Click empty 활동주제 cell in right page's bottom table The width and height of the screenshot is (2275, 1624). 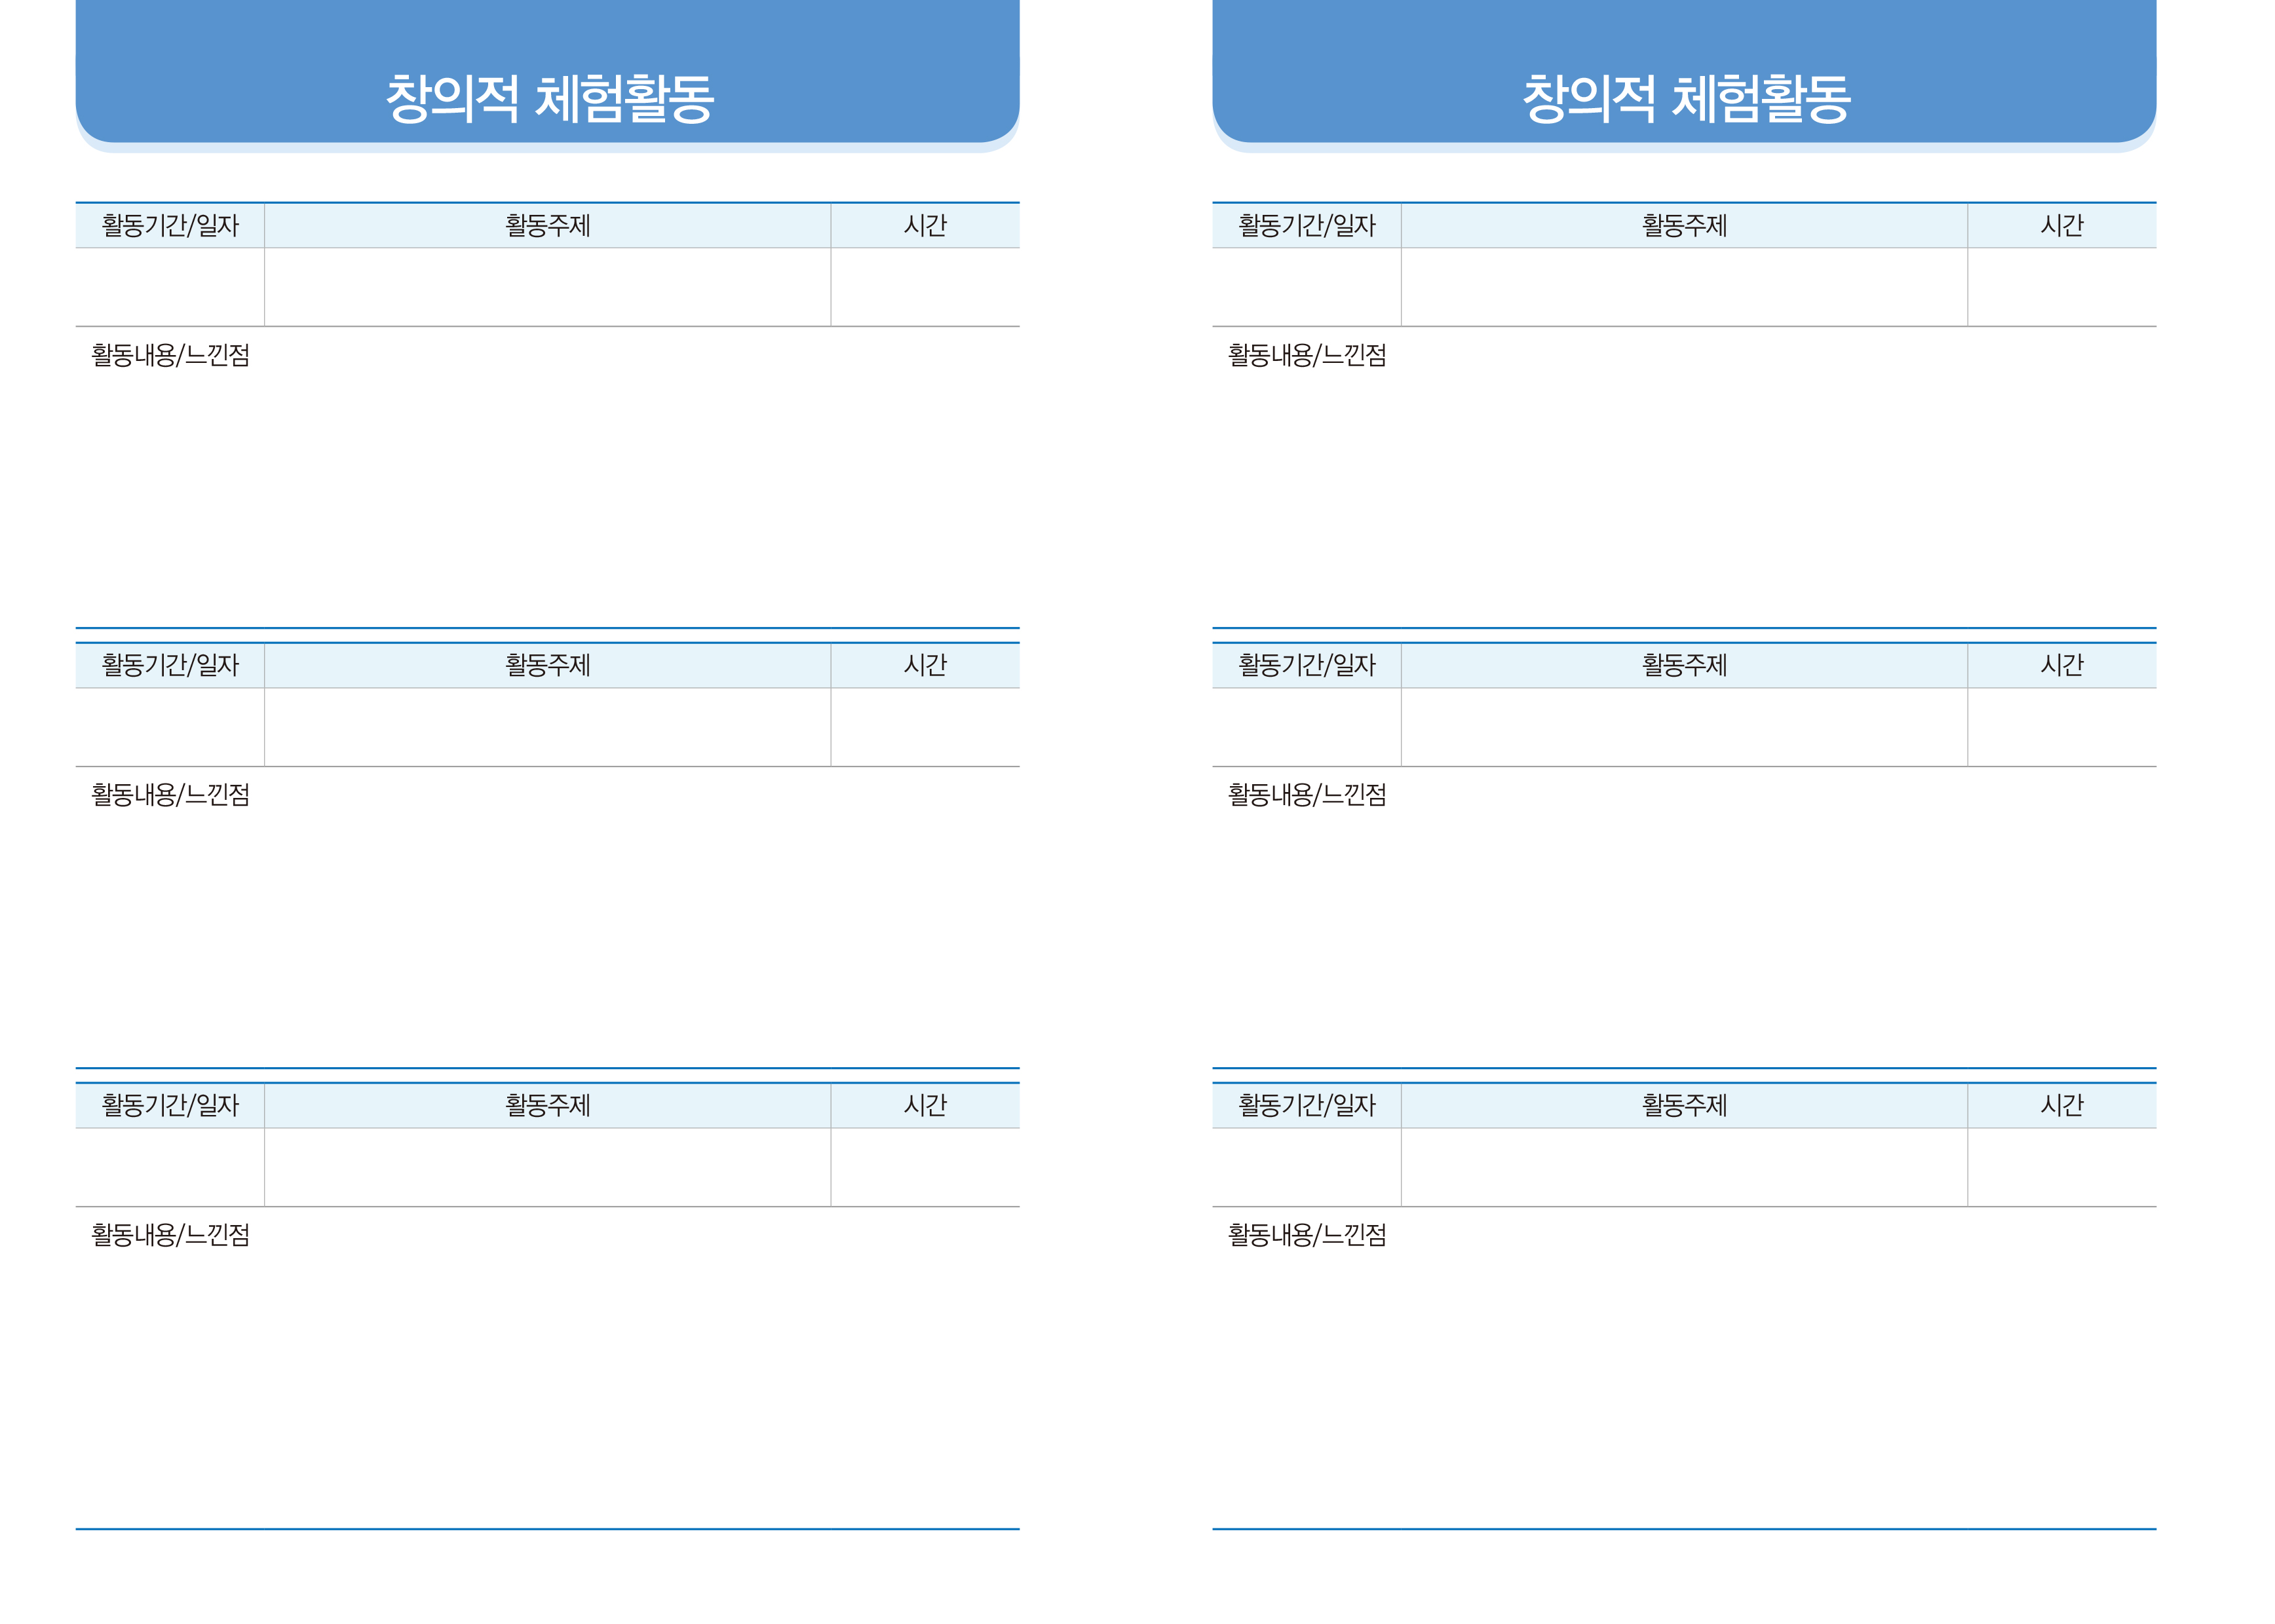point(1684,1167)
